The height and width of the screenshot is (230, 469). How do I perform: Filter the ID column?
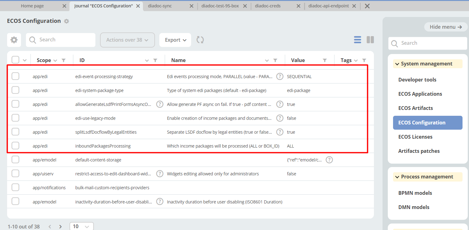point(155,61)
